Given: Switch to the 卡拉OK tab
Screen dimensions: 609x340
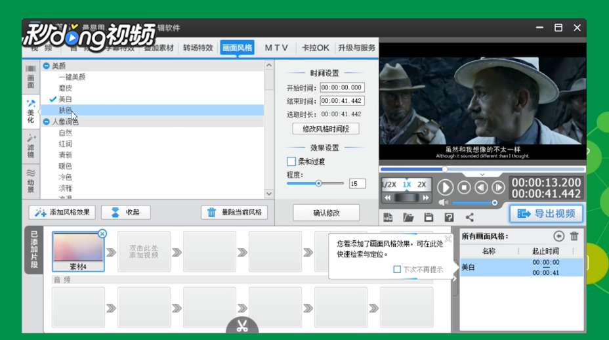Looking at the screenshot, I should coord(316,48).
